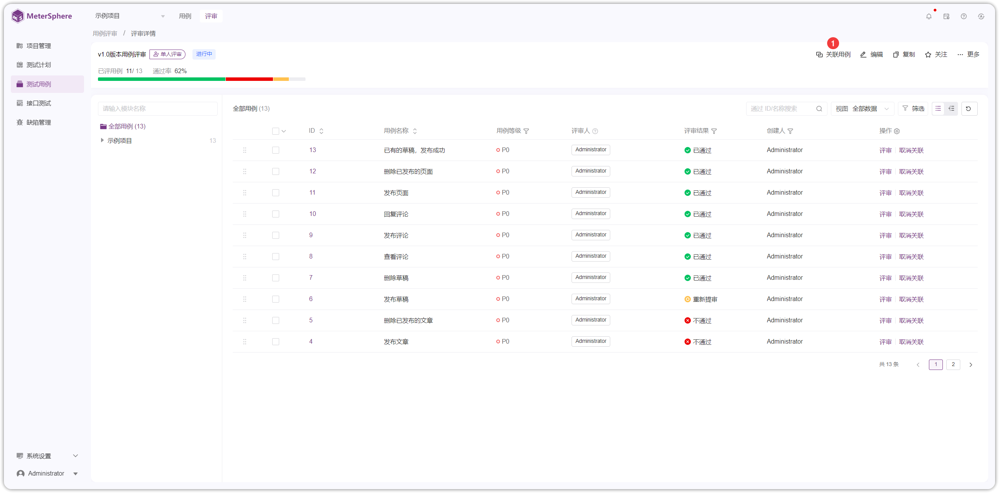Sort by case name arrows
This screenshot has height=493, width=999.
click(x=415, y=131)
